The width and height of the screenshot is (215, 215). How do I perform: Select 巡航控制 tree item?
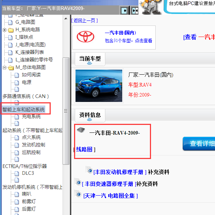31,152
